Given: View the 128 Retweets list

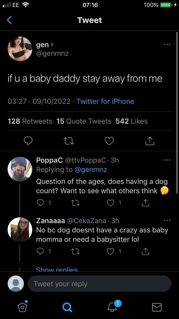Looking at the screenshot, I should click(x=30, y=121).
